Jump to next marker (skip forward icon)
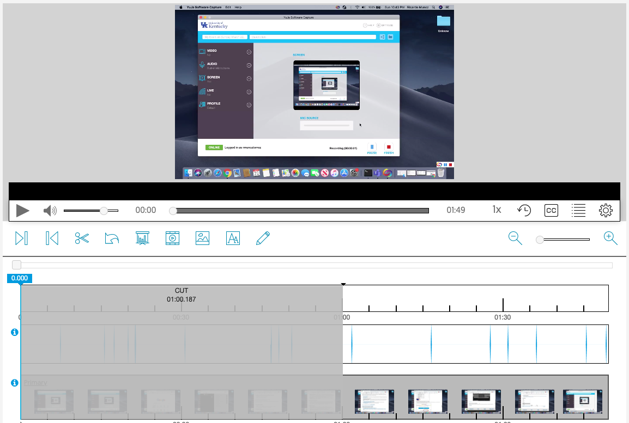Image resolution: width=629 pixels, height=423 pixels. click(21, 238)
